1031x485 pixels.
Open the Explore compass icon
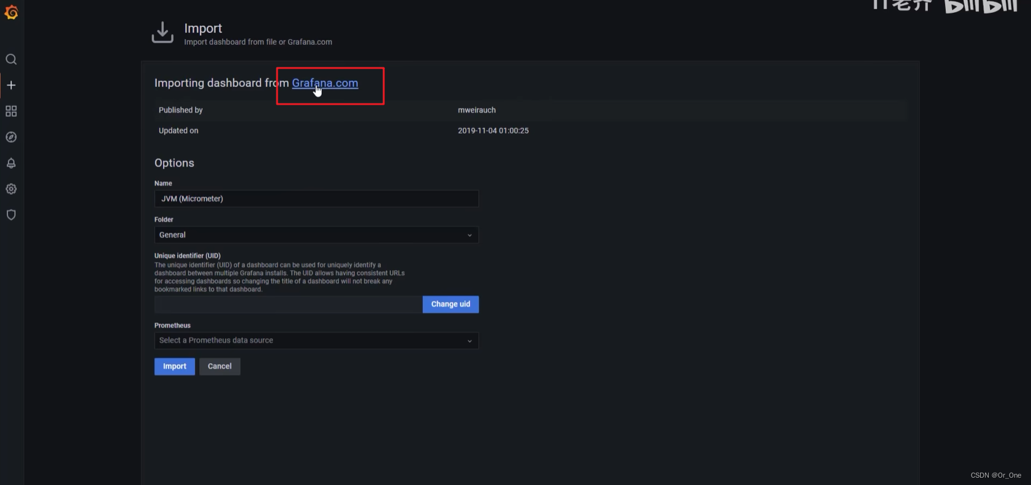tap(11, 137)
